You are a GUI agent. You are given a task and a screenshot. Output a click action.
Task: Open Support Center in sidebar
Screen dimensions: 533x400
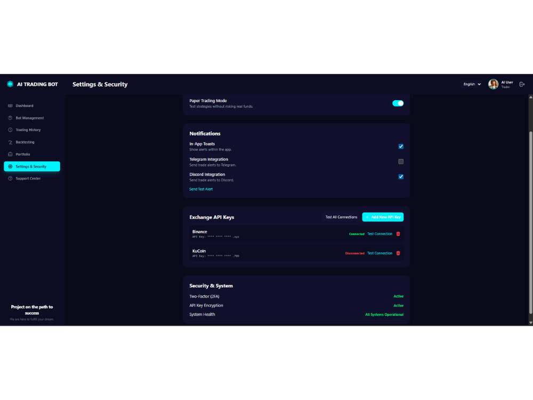(32, 178)
